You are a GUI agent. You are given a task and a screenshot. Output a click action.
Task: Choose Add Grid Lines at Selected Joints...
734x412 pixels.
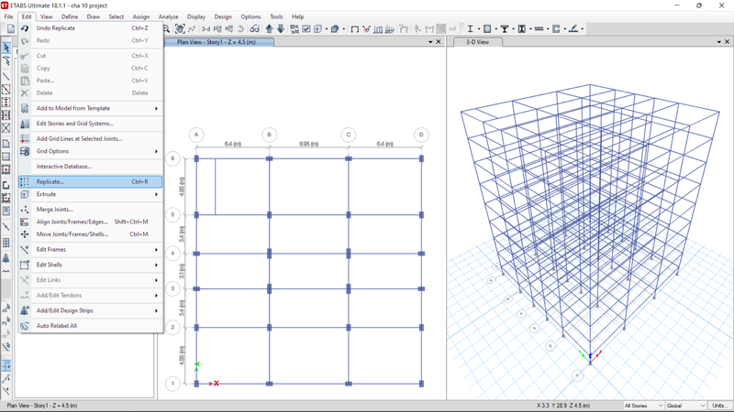[91, 139]
